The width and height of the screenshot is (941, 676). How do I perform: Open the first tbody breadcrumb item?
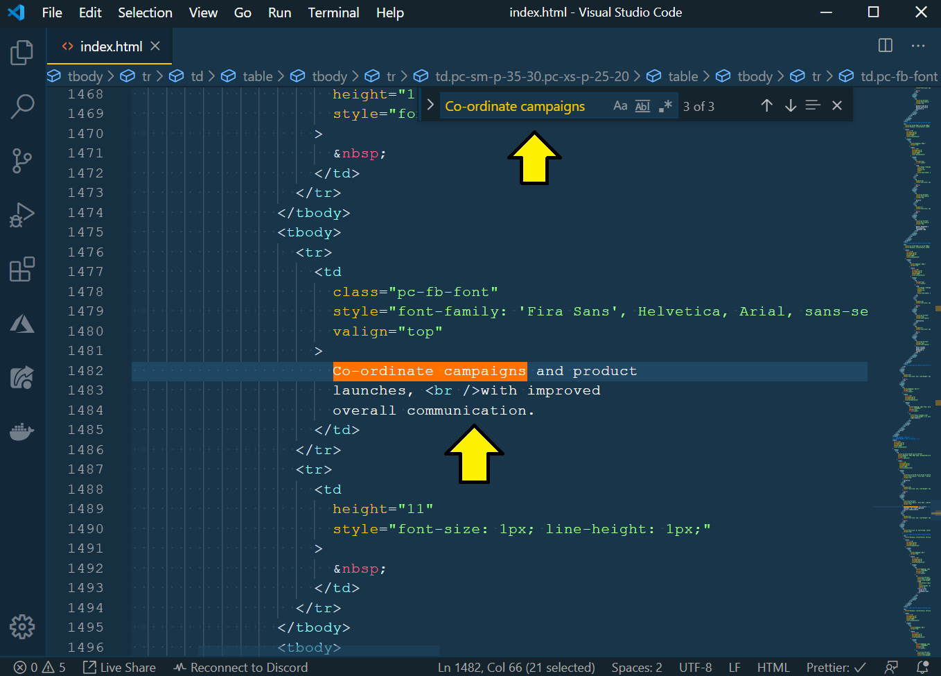[x=75, y=76]
